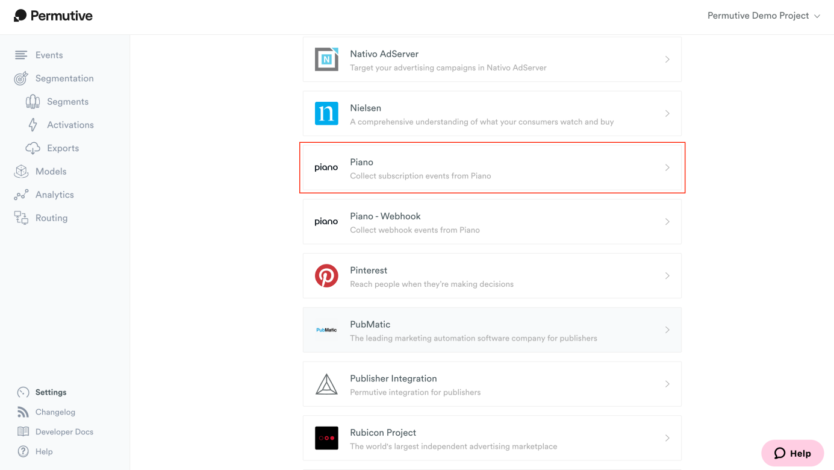Screen dimensions: 834x470
Task: Click 'Collect webhook events from Piano' text
Action: pos(415,230)
